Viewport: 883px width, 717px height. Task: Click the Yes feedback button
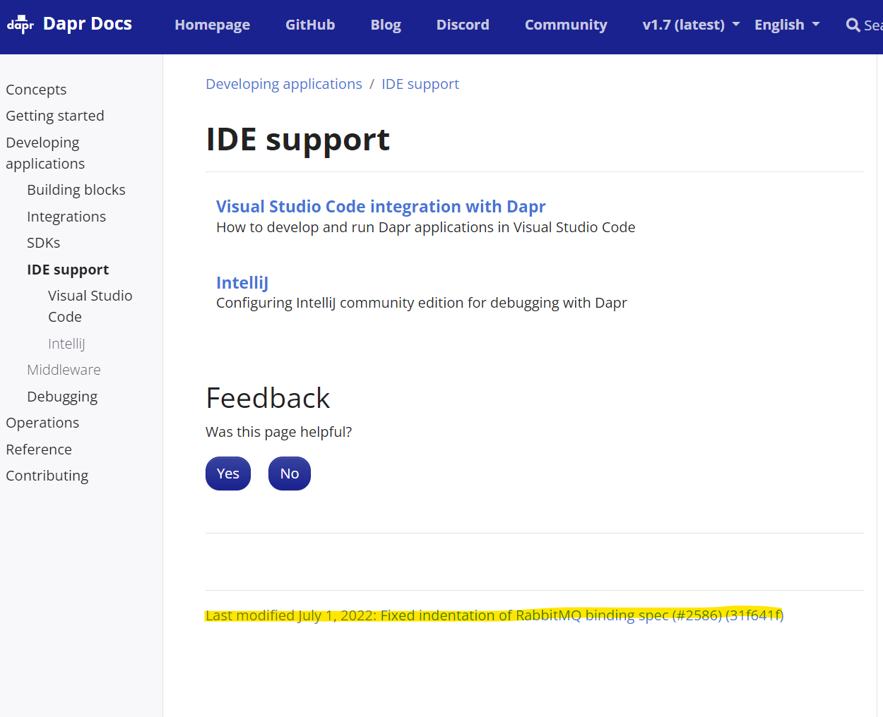coord(228,474)
